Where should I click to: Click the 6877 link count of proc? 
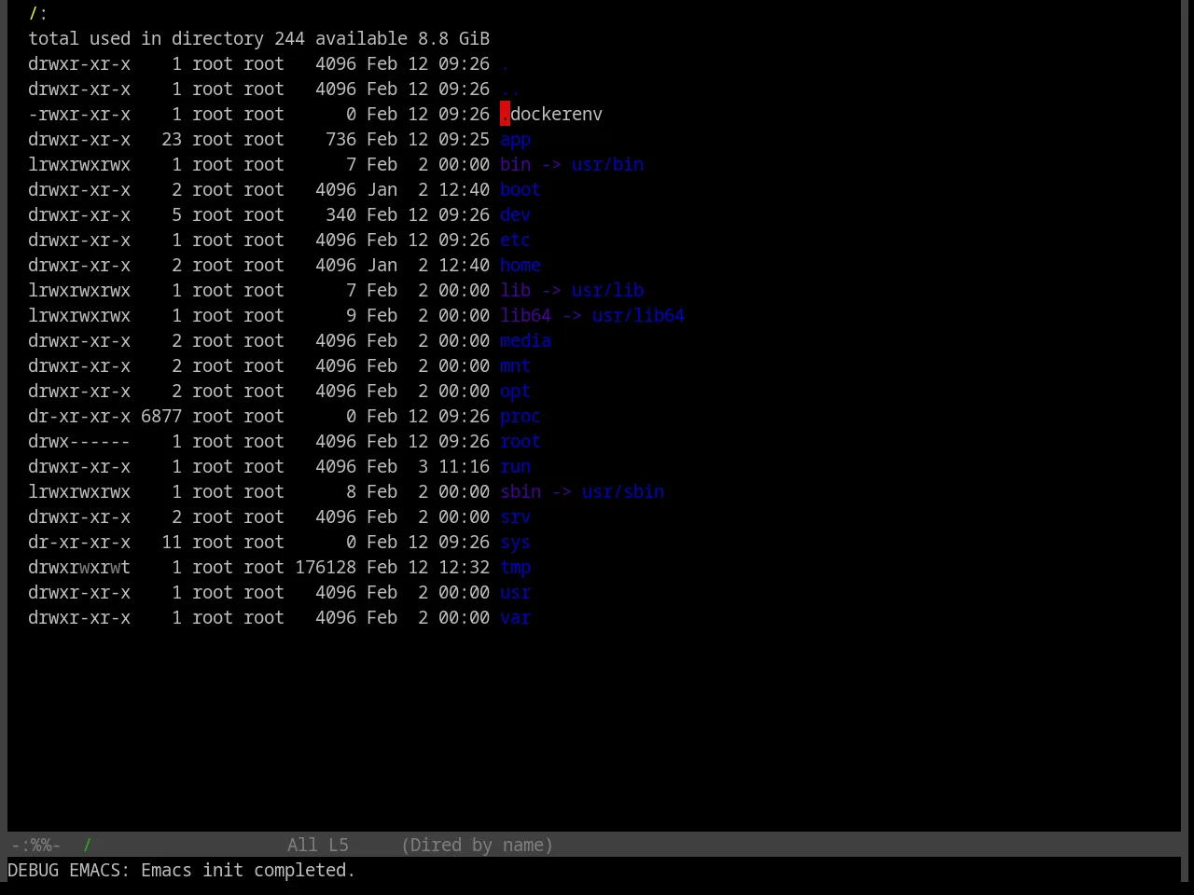(161, 416)
